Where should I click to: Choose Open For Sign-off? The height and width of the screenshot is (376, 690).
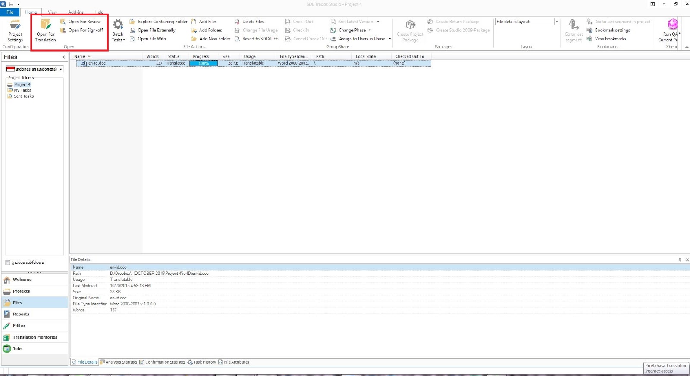(82, 30)
